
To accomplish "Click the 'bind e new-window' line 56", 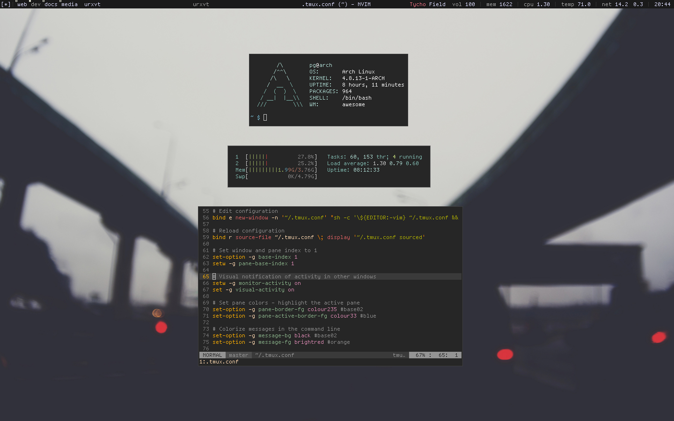I will click(x=335, y=218).
